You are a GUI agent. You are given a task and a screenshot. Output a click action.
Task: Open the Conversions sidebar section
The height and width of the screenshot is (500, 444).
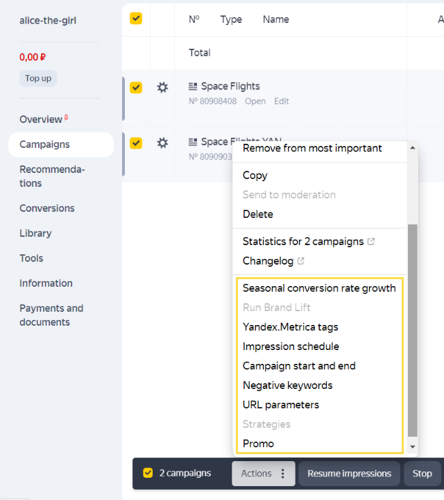coord(47,208)
